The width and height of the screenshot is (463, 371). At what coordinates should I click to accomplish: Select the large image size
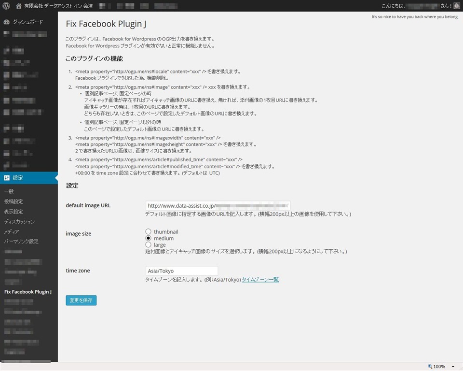click(148, 244)
